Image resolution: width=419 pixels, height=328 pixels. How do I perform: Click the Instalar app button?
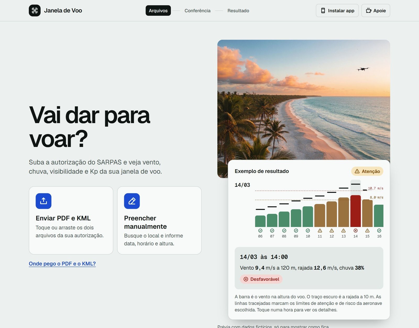pyautogui.click(x=337, y=10)
